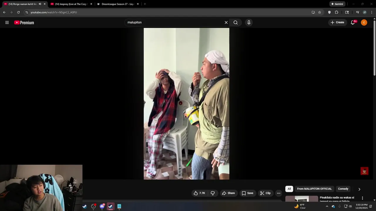
Task: Click the video player to pause
Action: click(186, 104)
